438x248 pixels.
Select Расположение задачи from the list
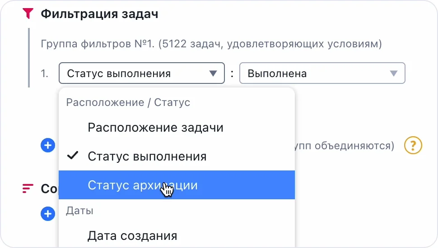tap(155, 128)
